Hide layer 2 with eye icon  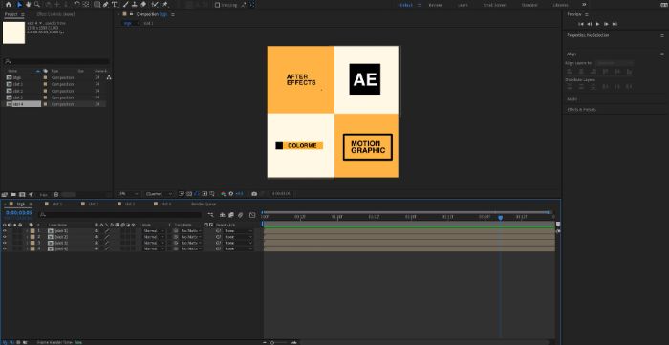tap(5, 237)
